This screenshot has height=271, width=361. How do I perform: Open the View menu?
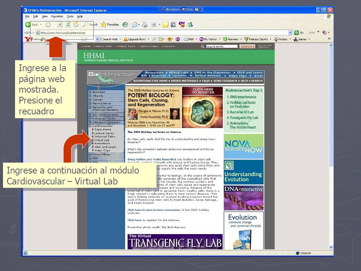pos(45,17)
